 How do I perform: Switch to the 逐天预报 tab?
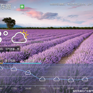tap(10, 61)
